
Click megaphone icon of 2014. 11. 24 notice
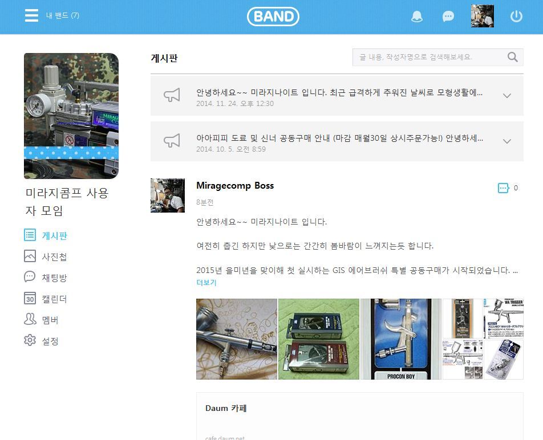pos(172,95)
